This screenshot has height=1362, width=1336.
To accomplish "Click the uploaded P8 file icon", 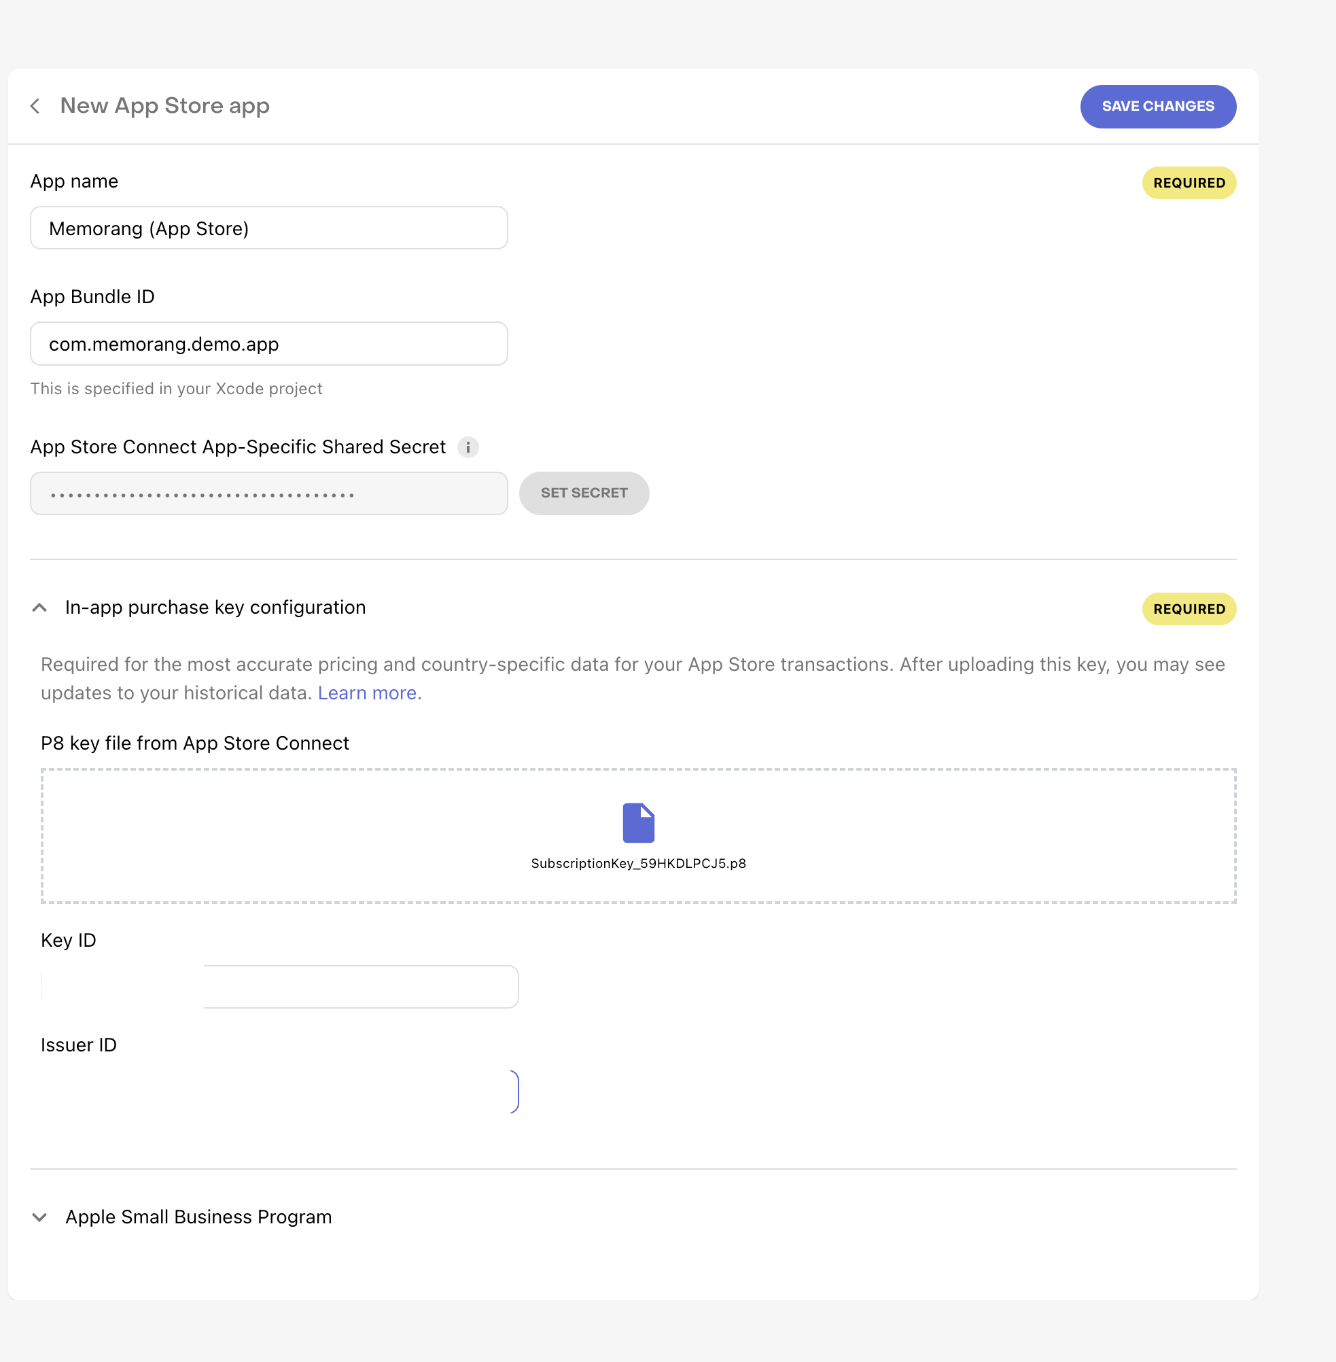I will click(x=638, y=822).
